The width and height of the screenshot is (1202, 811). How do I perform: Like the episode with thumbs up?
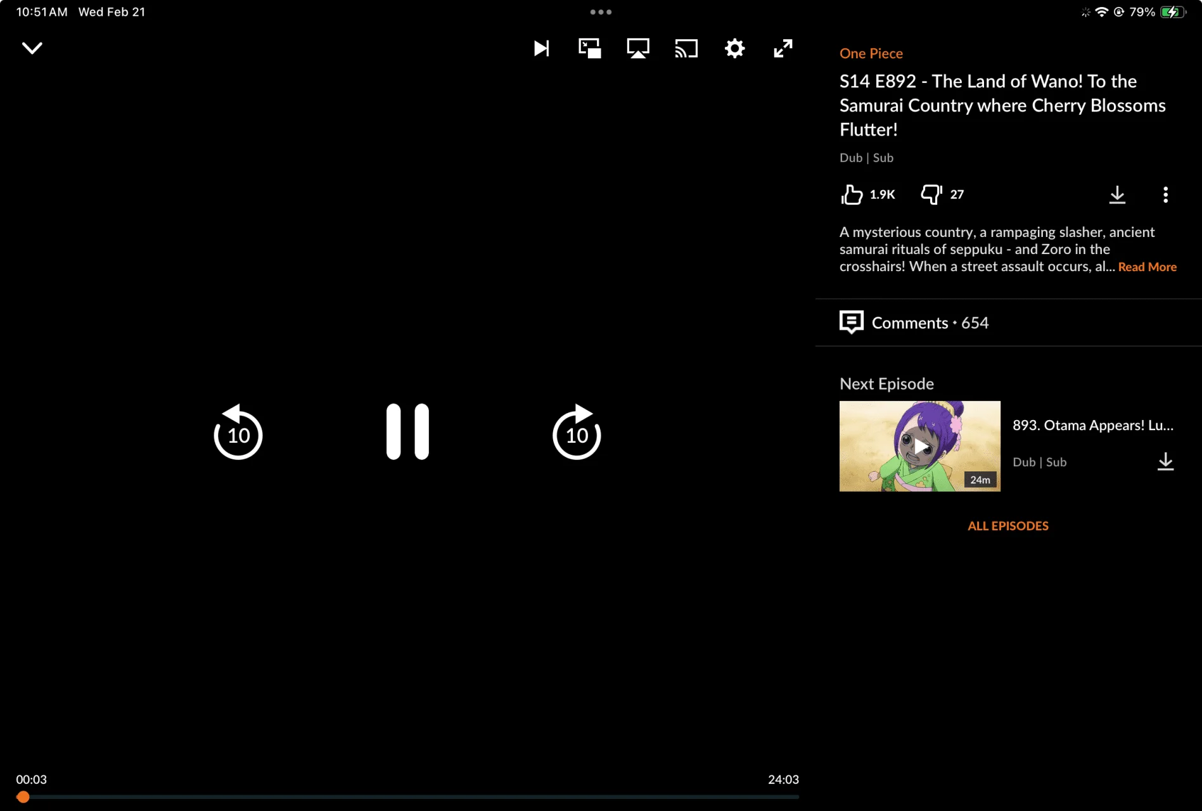click(x=852, y=195)
